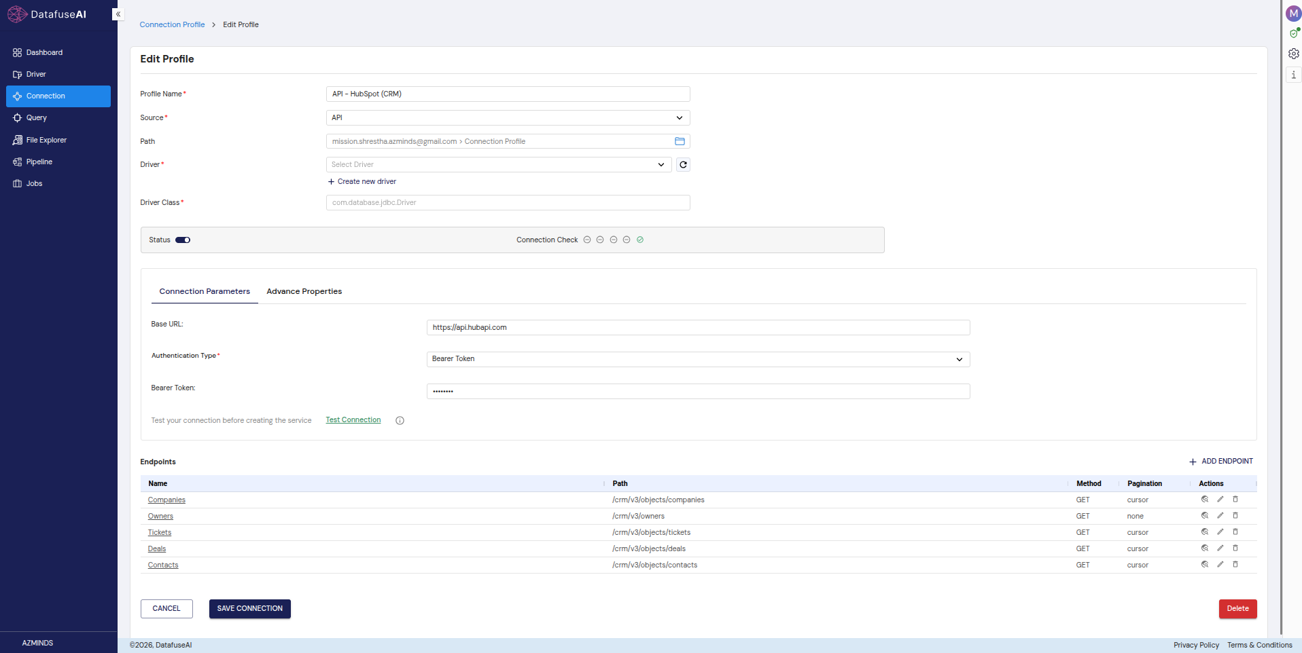Viewport: 1302px width, 653px height.
Task: Click the Driver Class input field
Action: pos(508,203)
